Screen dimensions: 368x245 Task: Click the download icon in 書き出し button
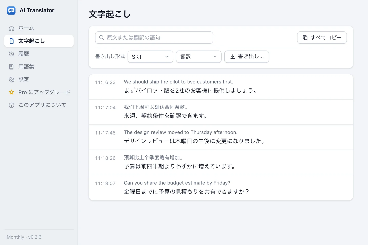pyautogui.click(x=233, y=57)
